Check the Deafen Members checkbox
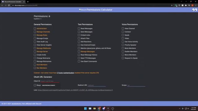The width and height of the screenshot is (198, 111). pos(123,51)
